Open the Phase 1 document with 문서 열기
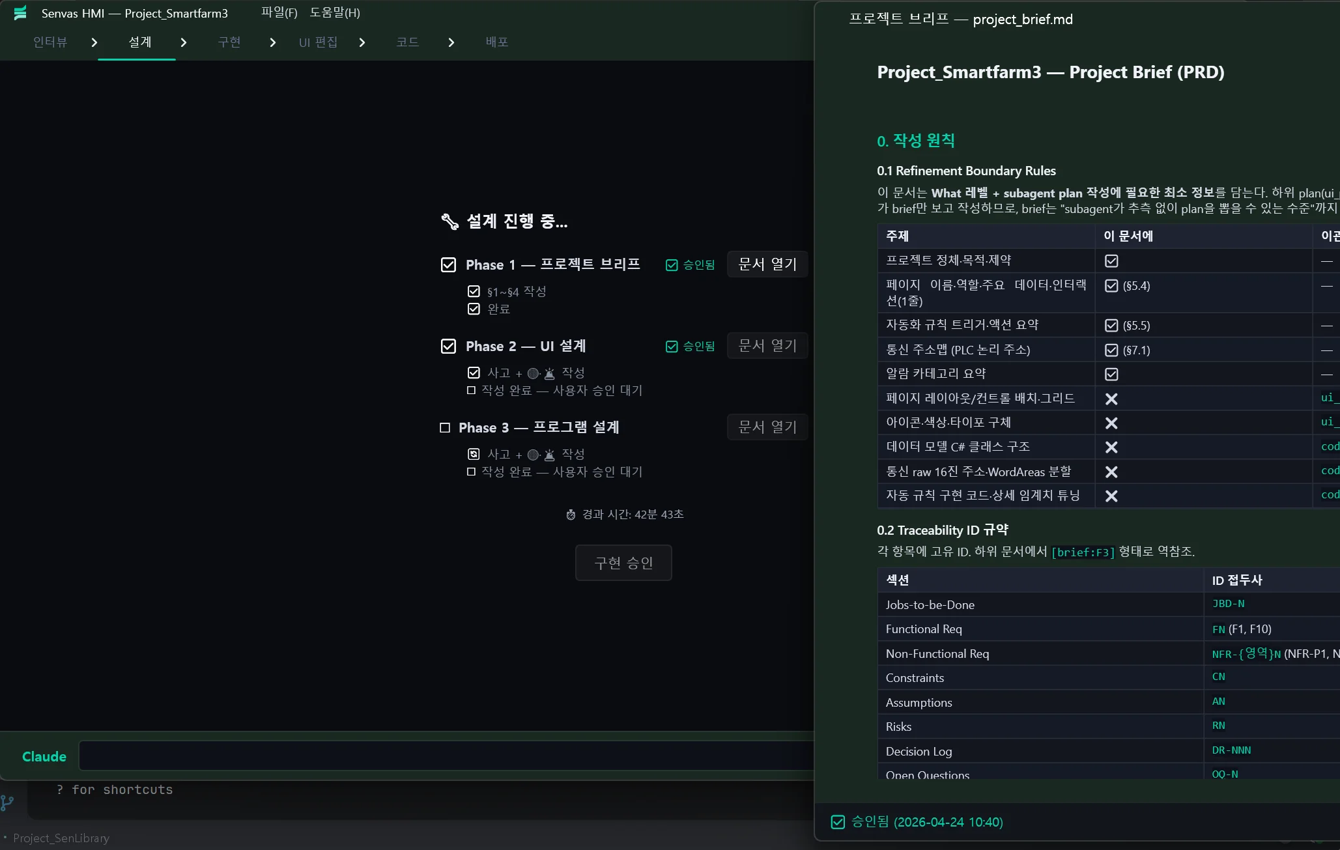The width and height of the screenshot is (1340, 850). [767, 264]
